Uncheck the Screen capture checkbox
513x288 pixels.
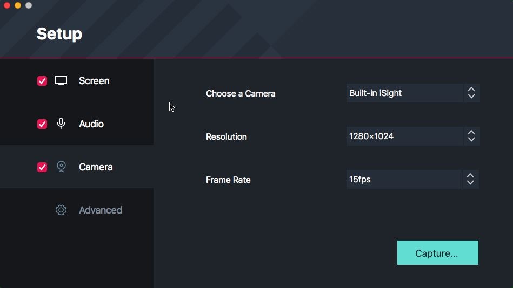tap(42, 81)
